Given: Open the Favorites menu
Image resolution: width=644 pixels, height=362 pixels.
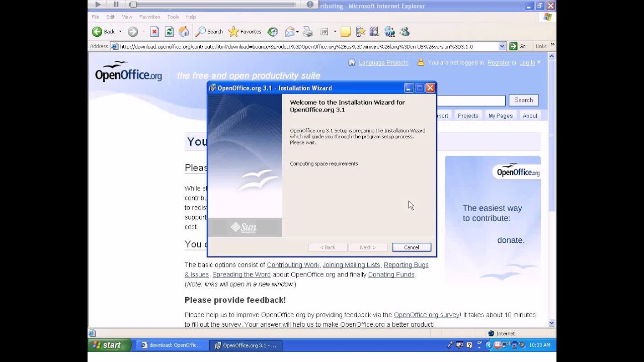Looking at the screenshot, I should 149,17.
